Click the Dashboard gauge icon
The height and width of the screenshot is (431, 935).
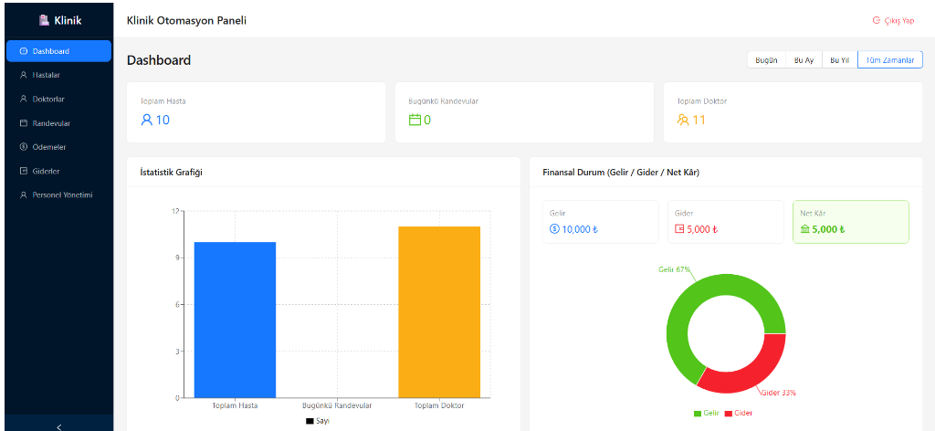pyautogui.click(x=24, y=51)
